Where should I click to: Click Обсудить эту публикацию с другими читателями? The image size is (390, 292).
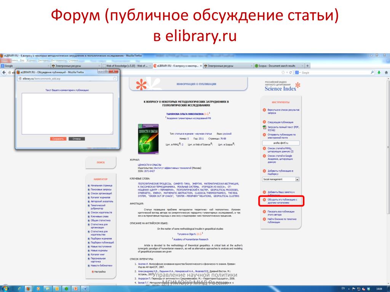[282, 201]
